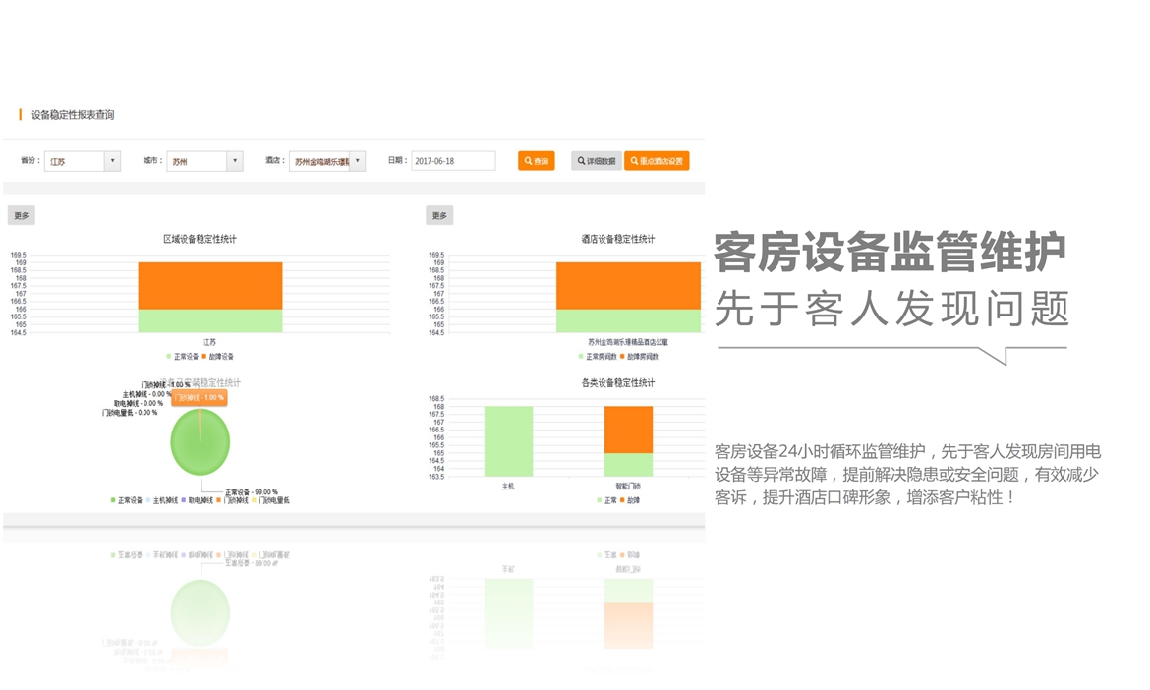Toggle 故障房间数 legend in the hotel chart
The width and height of the screenshot is (1150, 690).
[x=641, y=357]
